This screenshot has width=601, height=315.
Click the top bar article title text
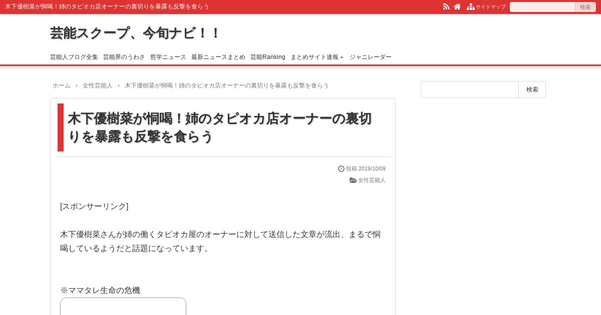point(107,6)
